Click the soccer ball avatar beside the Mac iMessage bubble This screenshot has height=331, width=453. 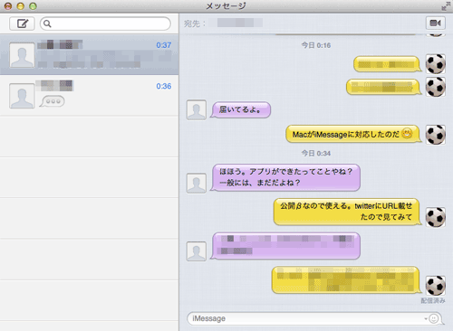[x=436, y=135]
